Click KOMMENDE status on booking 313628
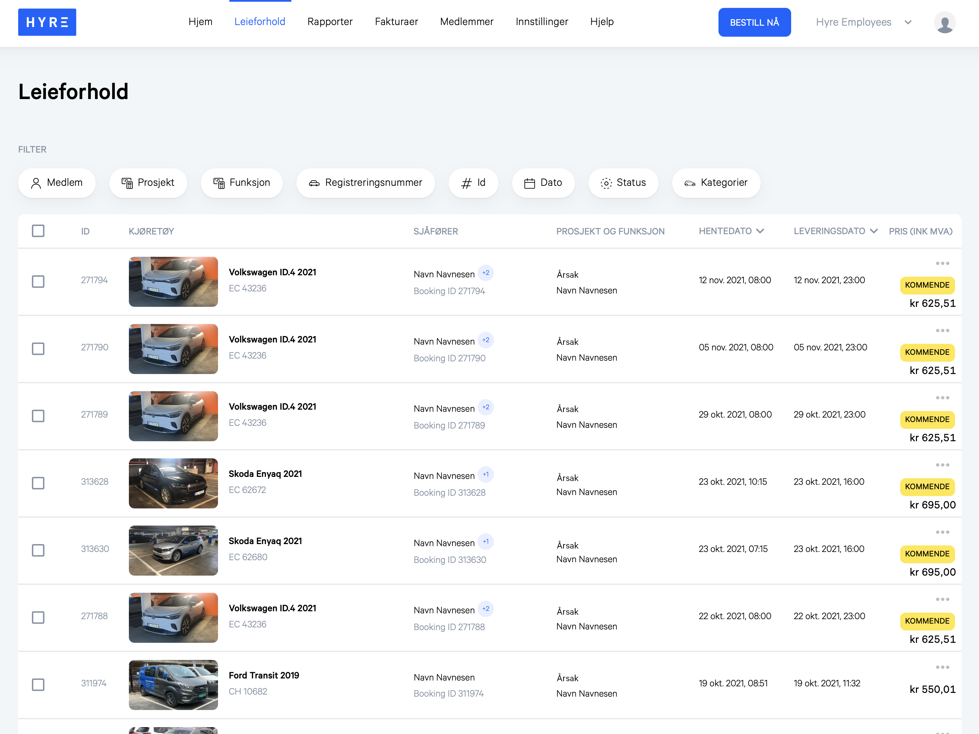The width and height of the screenshot is (979, 734). click(927, 487)
